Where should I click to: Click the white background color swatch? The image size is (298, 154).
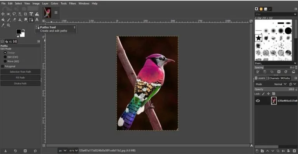click(23, 35)
